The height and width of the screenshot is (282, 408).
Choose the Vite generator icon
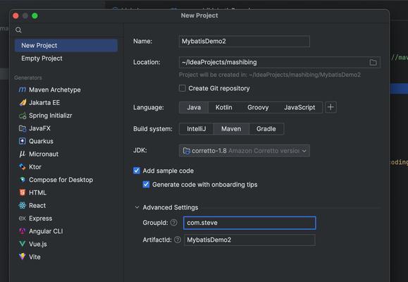click(x=23, y=257)
